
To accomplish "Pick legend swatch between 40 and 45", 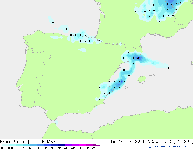I will coord(82,145).
